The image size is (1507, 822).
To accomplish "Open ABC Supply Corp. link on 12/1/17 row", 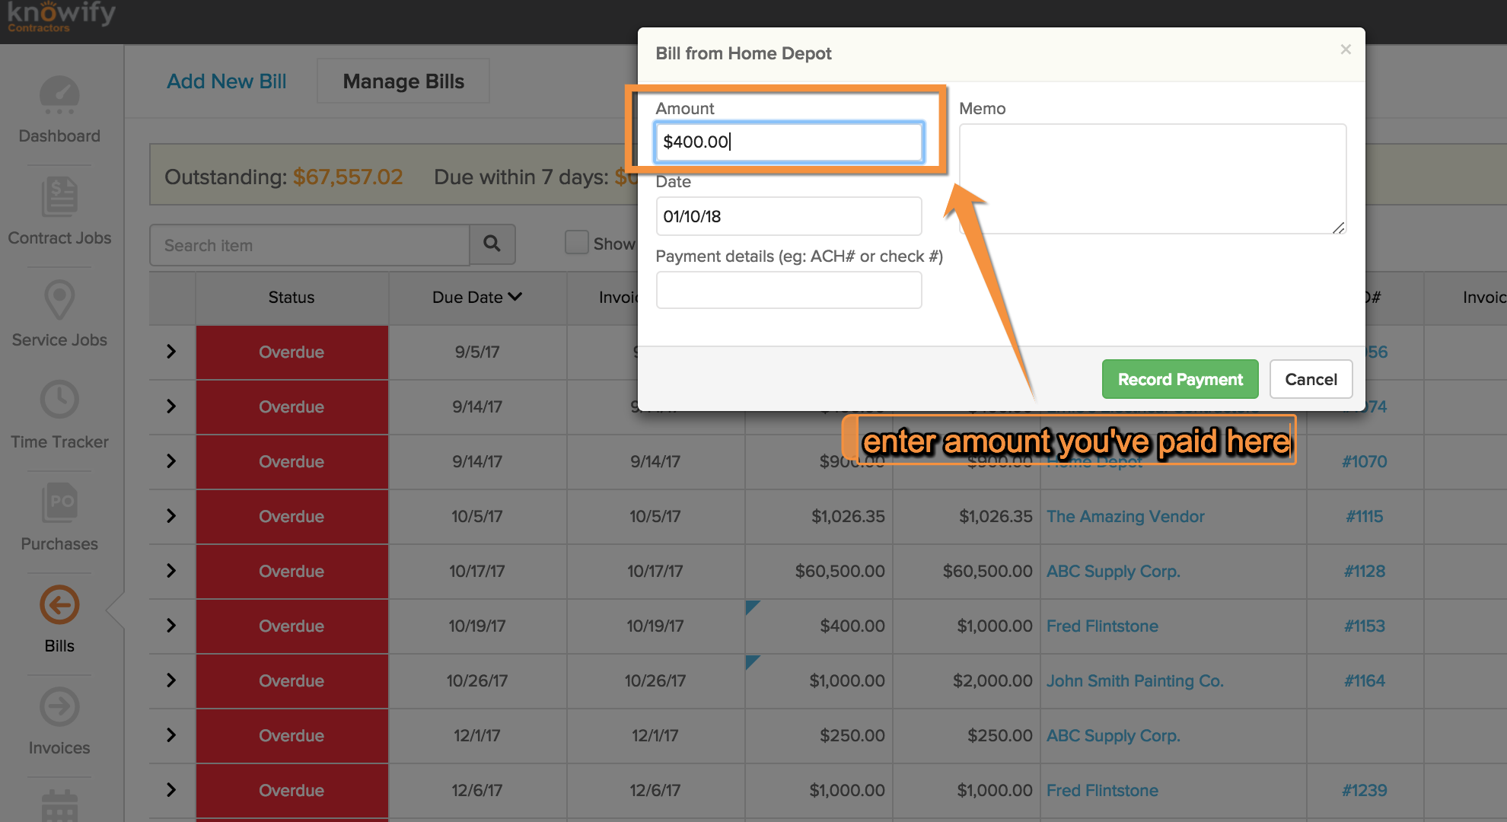I will pos(1113,735).
